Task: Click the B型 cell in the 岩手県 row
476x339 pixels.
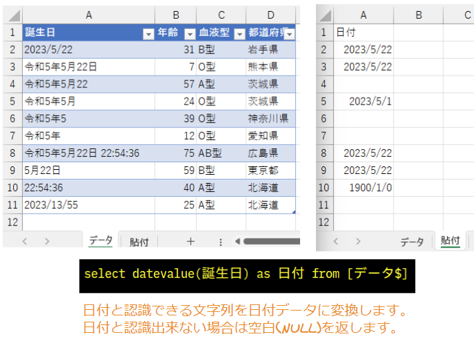Action: tap(221, 50)
